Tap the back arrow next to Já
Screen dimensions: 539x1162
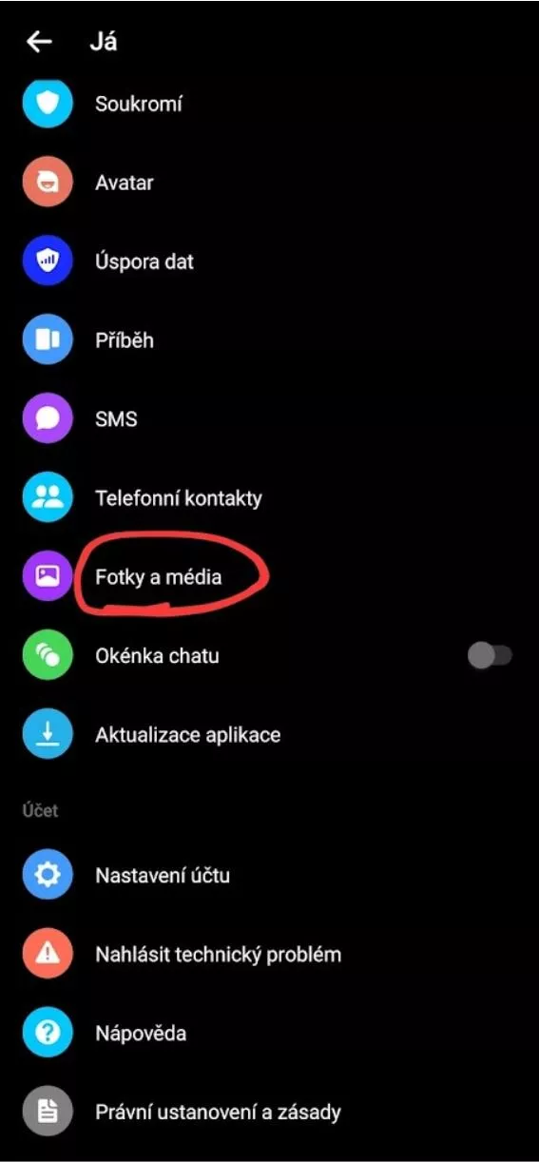tap(39, 42)
